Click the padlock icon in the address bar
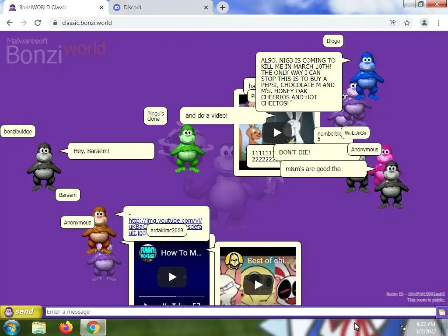Image resolution: width=448 pixels, height=336 pixels. coord(55,23)
